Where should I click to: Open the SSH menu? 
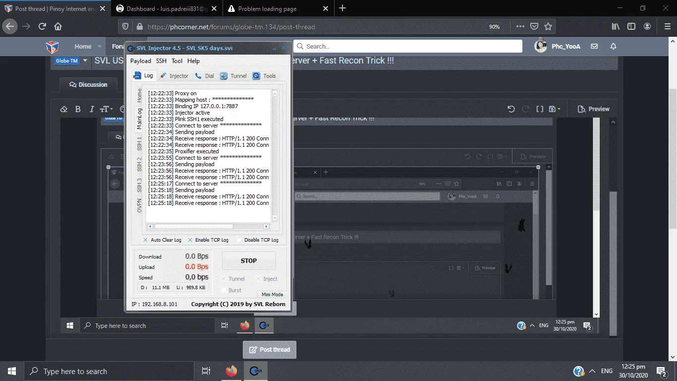tap(161, 61)
